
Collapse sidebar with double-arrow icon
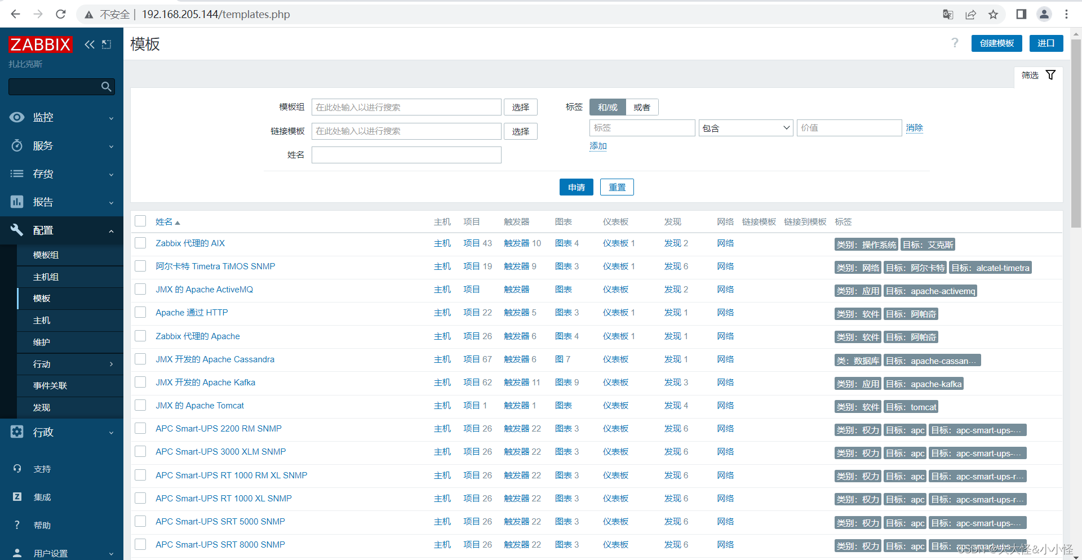[90, 45]
